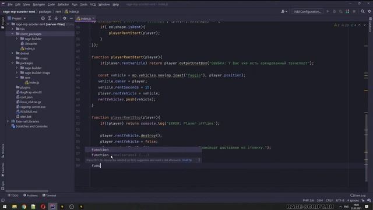This screenshot has width=373, height=210.
Task: Click Add Configuration button
Action: click(x=307, y=12)
